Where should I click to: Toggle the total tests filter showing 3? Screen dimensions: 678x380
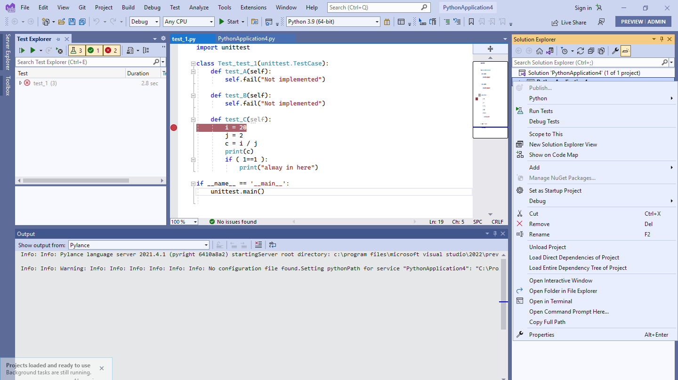coord(77,50)
